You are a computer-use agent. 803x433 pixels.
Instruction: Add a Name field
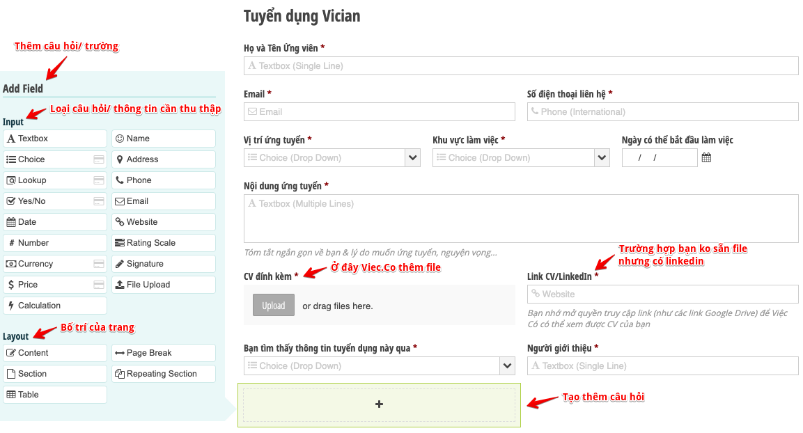(164, 139)
